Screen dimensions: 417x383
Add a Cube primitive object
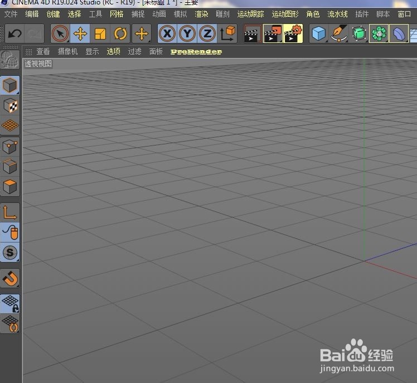pyautogui.click(x=318, y=33)
